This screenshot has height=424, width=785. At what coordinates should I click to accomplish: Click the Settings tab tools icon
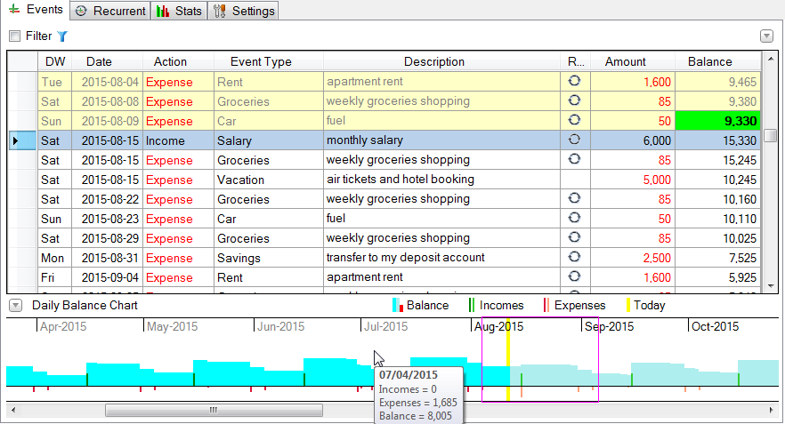(x=220, y=11)
